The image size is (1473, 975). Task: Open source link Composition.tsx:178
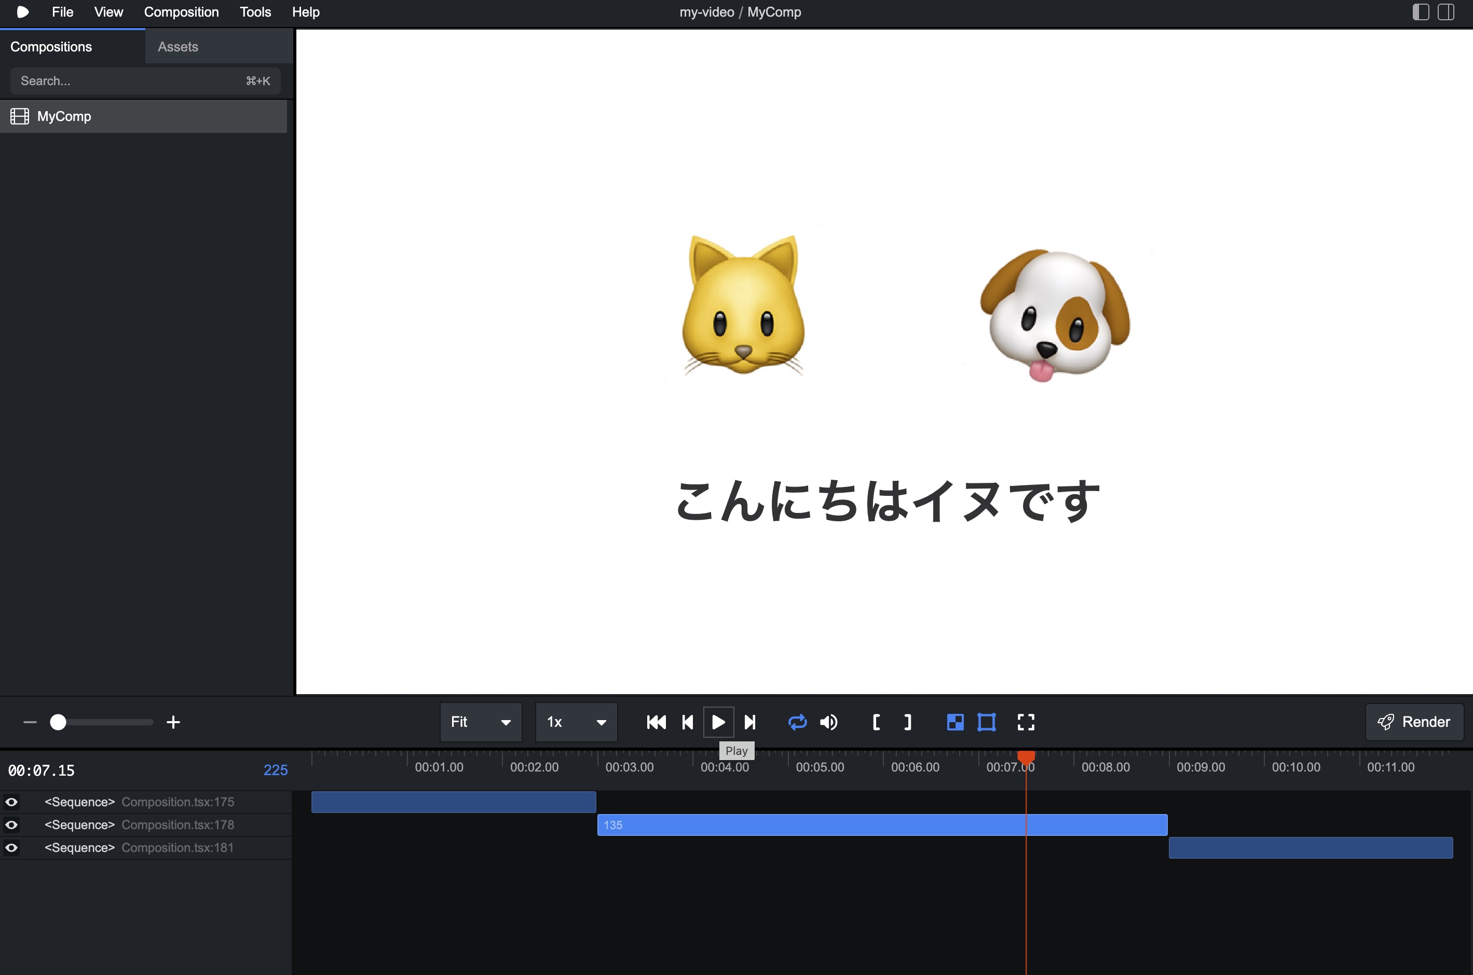178,825
